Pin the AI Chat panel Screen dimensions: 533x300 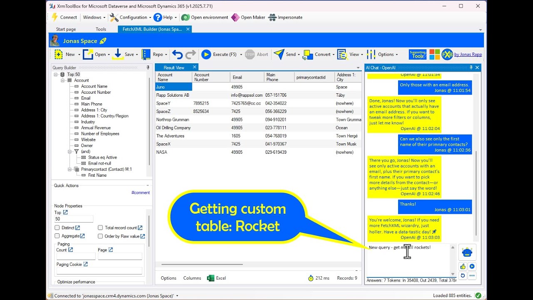pos(471,67)
